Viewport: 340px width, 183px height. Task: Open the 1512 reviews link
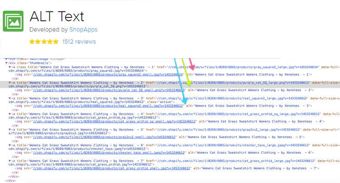point(79,42)
